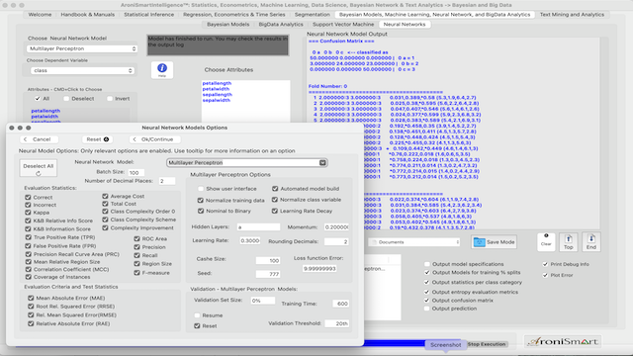Check the Invert attributes checkbox
Viewport: 633px width, 356px height.
point(110,99)
